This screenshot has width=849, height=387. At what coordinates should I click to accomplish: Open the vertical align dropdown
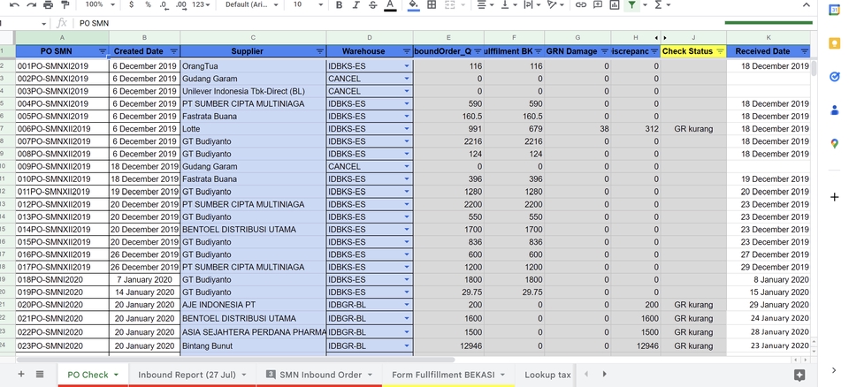(x=509, y=5)
